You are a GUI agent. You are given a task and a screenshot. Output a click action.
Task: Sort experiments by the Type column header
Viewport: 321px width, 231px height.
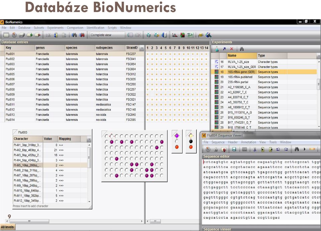coord(272,56)
